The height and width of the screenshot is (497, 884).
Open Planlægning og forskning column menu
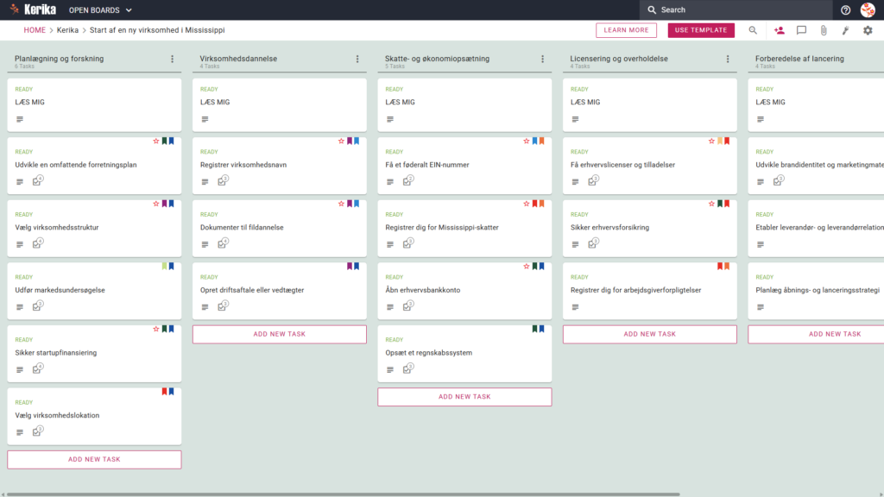[173, 59]
